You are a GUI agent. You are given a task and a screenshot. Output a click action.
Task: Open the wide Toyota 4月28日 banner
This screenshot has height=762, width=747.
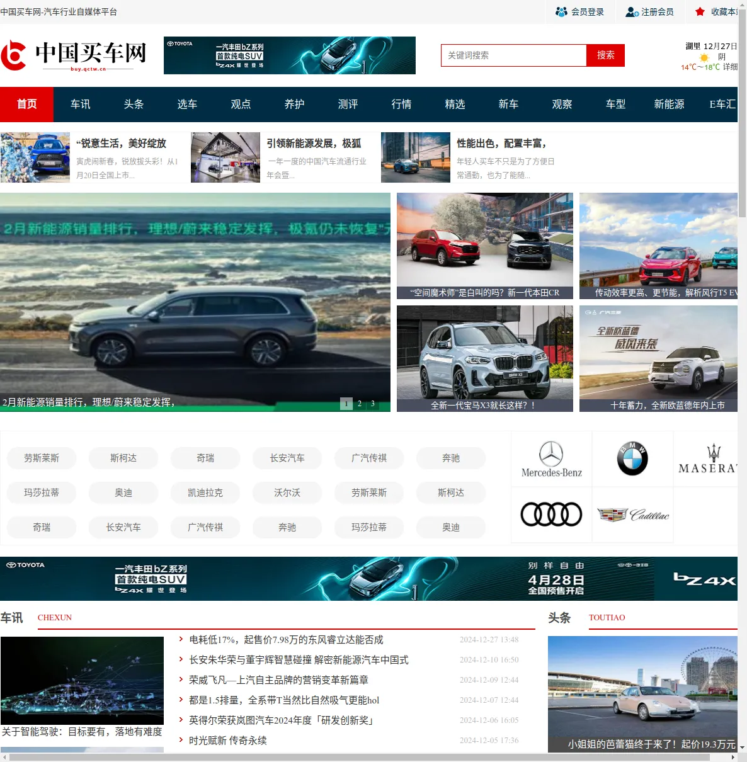click(x=368, y=579)
